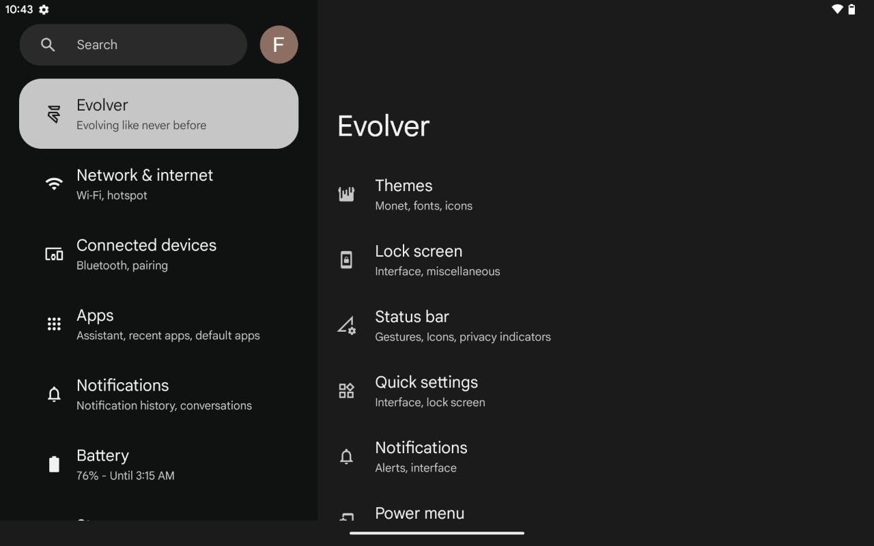
Task: Click the Wi-Fi indicator in top status bar
Action: point(837,10)
